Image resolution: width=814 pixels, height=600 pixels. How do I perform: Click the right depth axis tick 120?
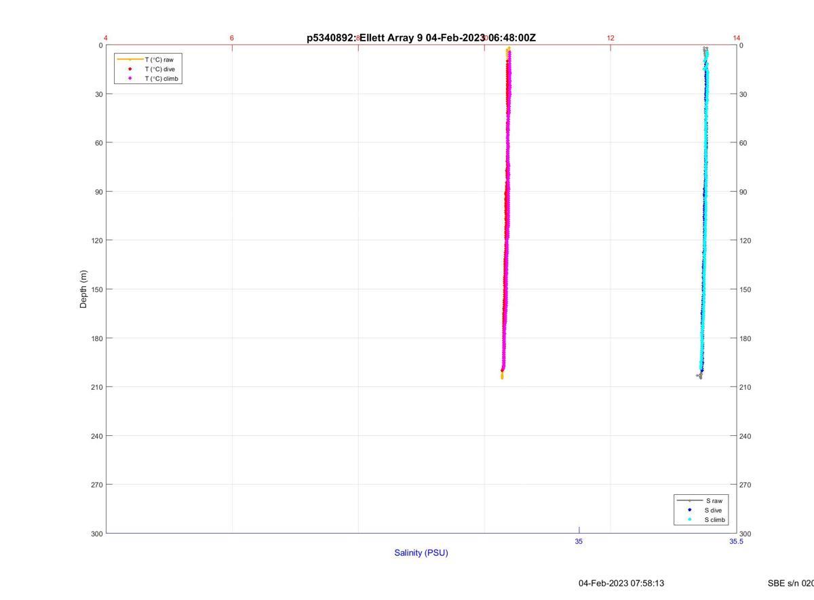746,241
